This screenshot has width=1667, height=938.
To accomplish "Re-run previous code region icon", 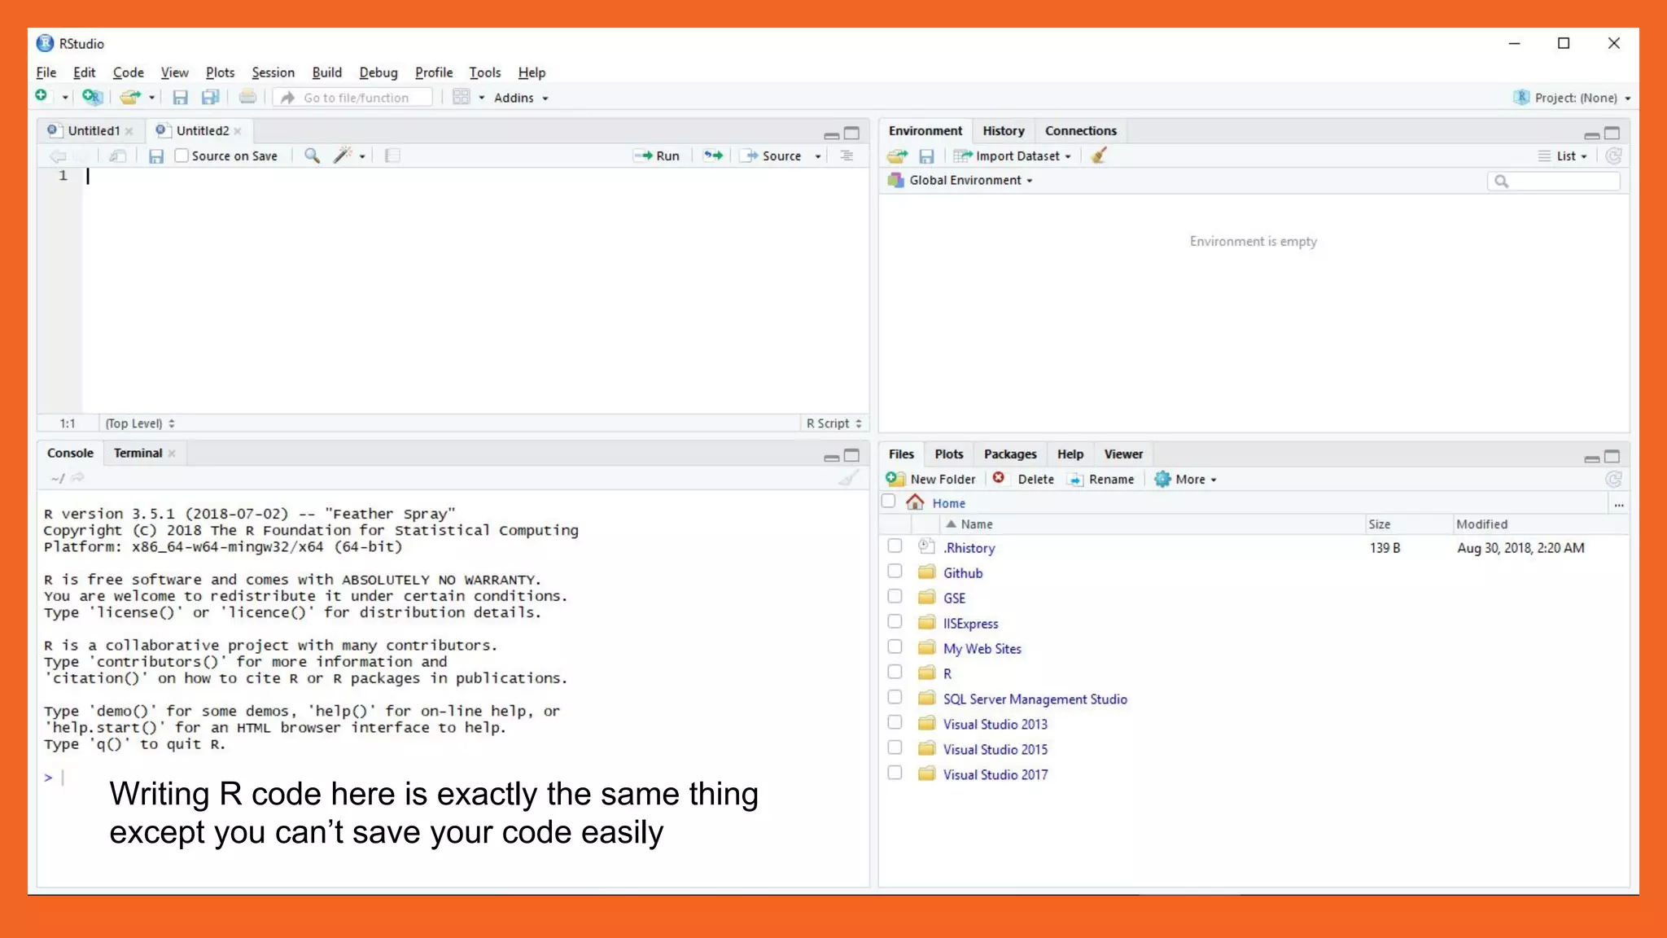I will tap(713, 156).
